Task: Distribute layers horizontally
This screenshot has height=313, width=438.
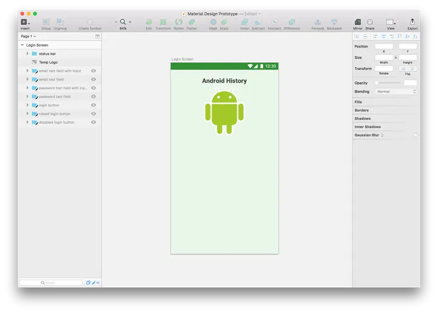Action: click(x=357, y=36)
